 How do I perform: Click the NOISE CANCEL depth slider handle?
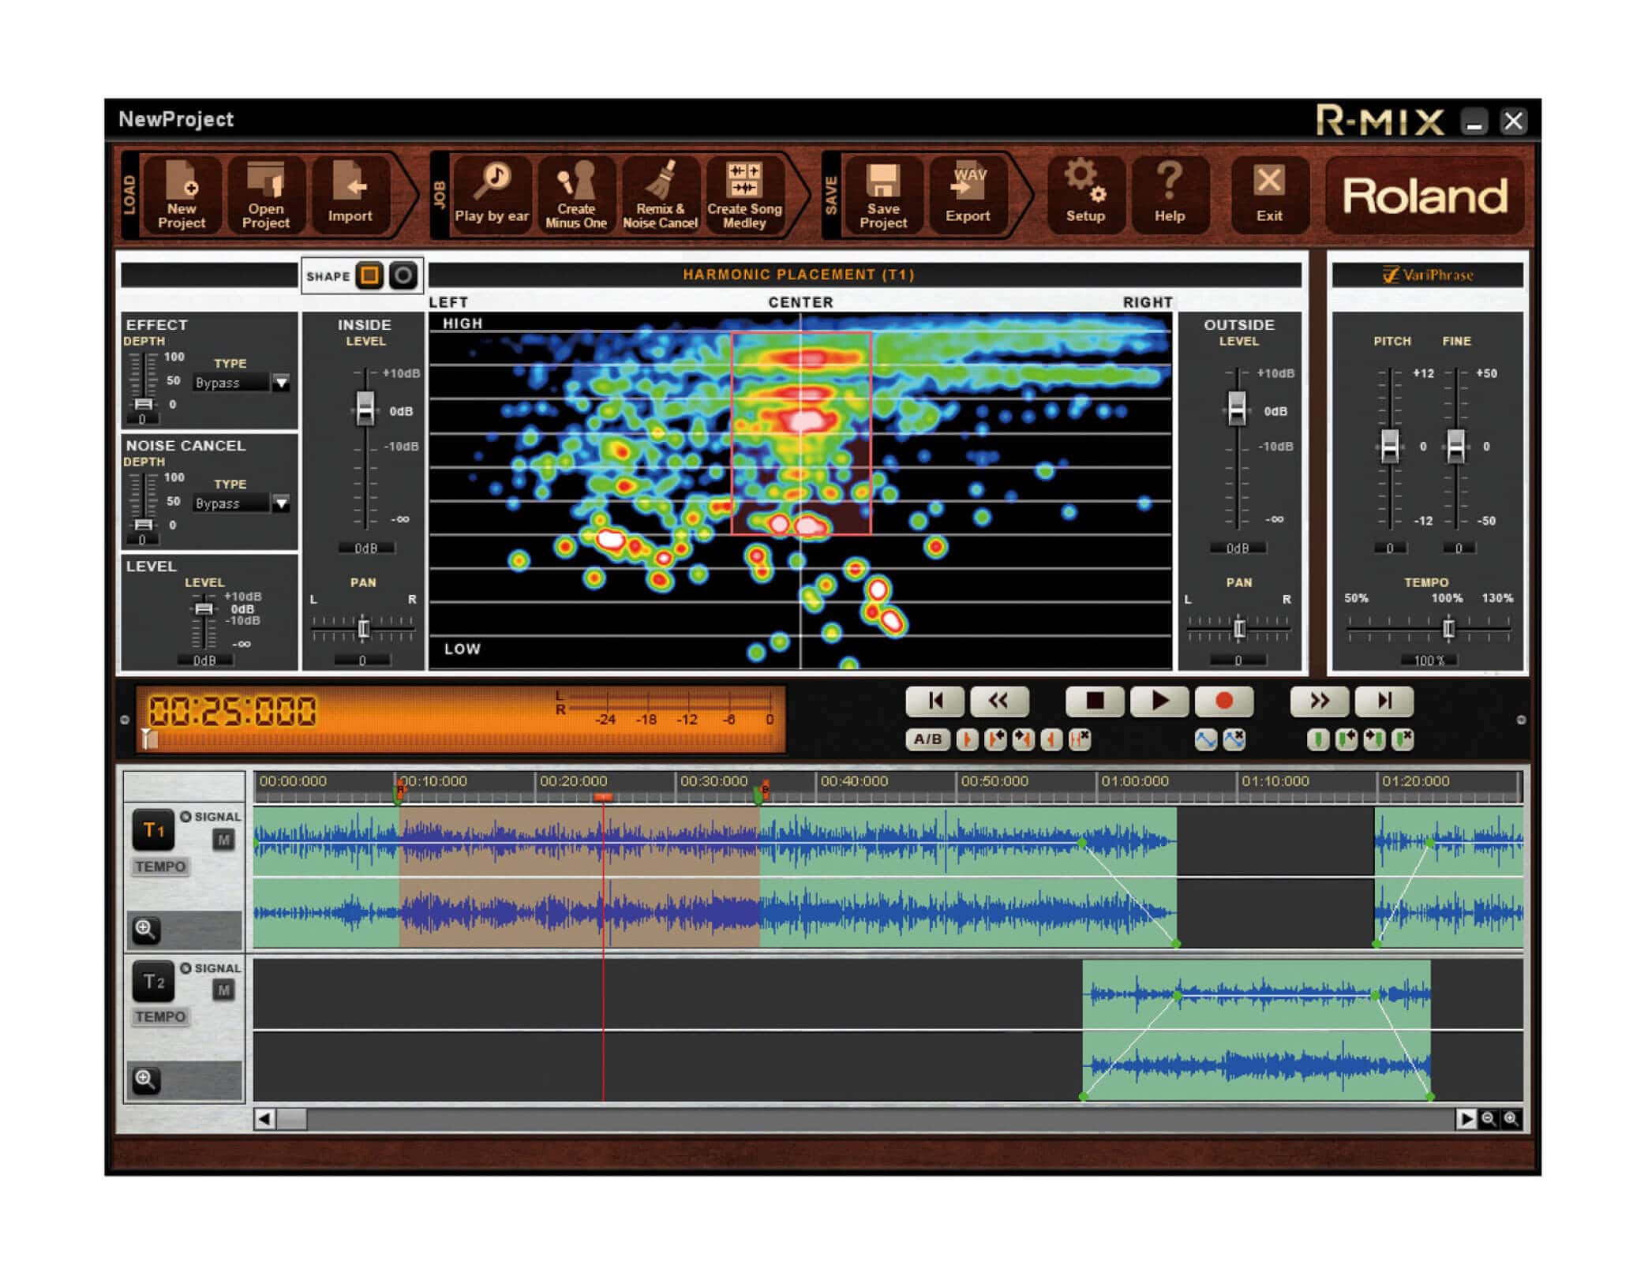[x=143, y=525]
